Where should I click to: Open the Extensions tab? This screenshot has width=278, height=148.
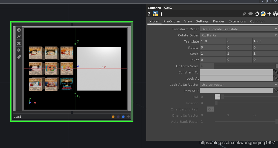[x=237, y=21]
